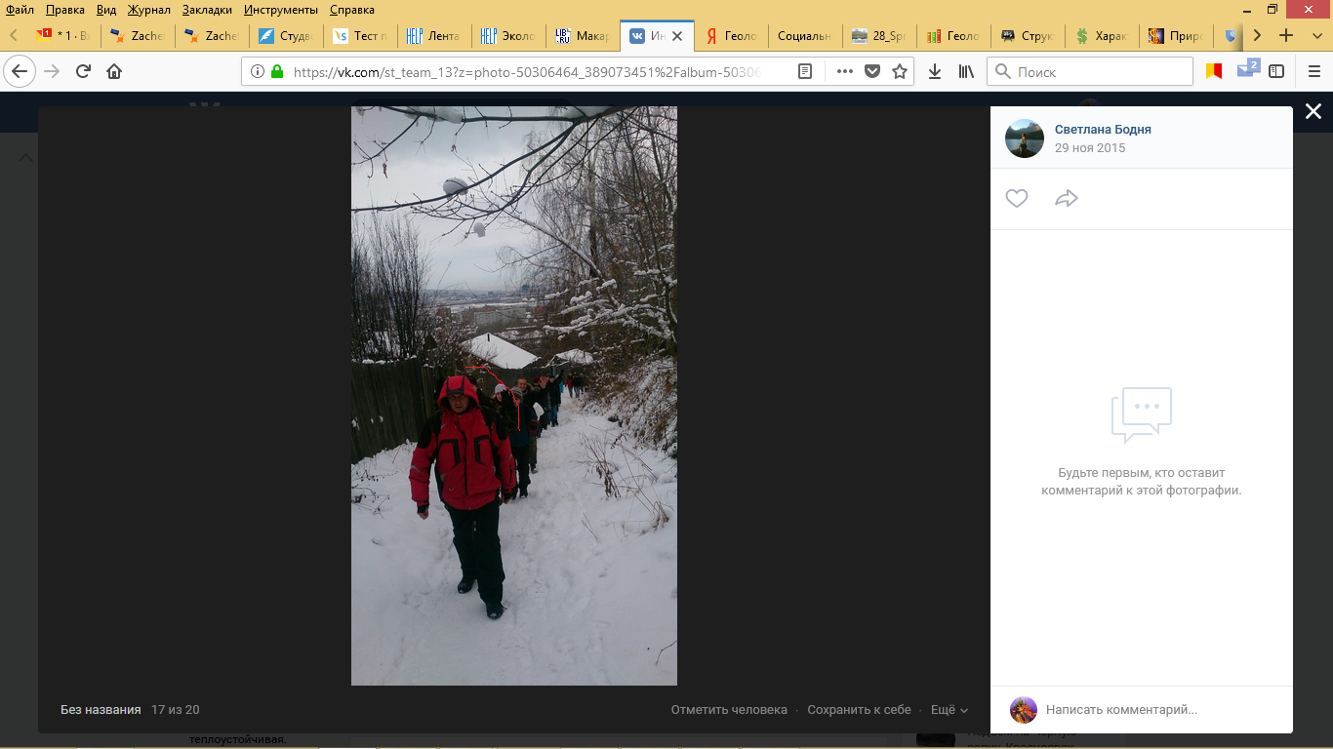The image size is (1333, 749).
Task: Open the Firefox library icon
Action: 966,71
